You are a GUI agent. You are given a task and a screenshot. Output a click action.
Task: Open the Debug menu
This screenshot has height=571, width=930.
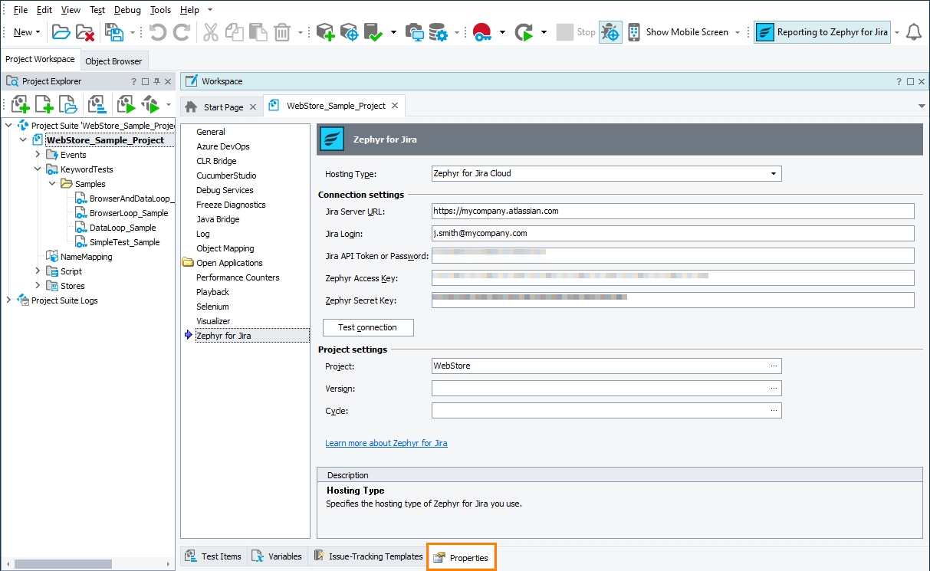point(127,10)
